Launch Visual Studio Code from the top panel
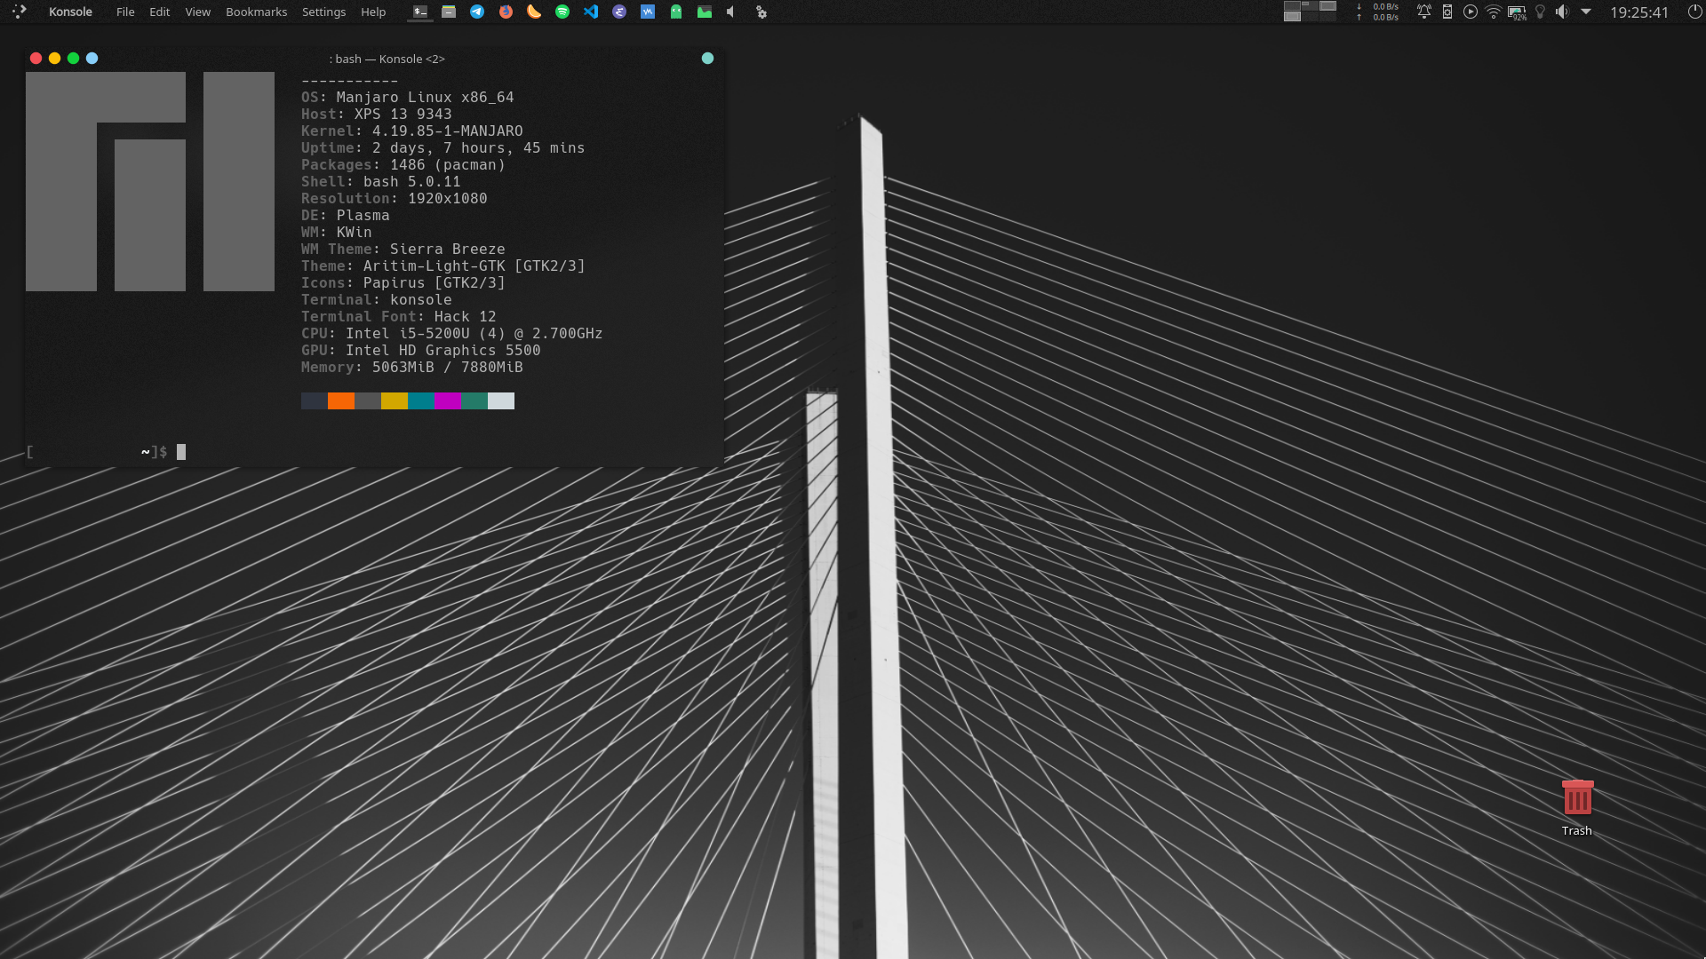The width and height of the screenshot is (1706, 959). [x=591, y=12]
